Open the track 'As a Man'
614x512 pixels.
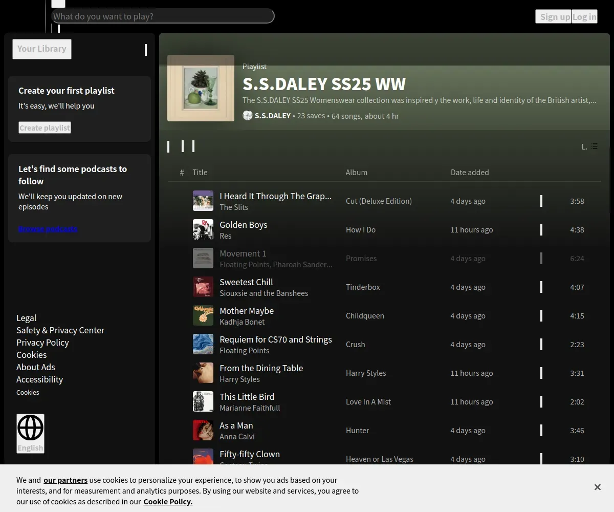coord(236,425)
